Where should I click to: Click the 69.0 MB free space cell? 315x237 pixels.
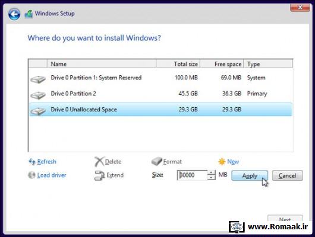231,78
